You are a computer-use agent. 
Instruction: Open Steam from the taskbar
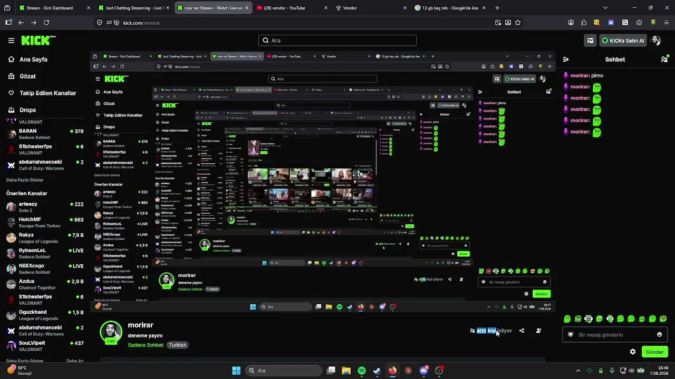coord(377,371)
